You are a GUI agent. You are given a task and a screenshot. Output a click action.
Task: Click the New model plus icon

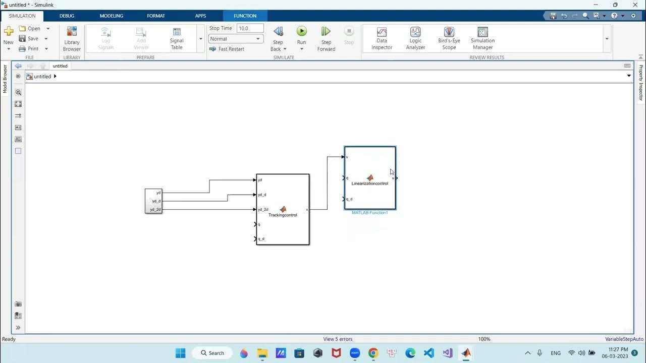point(8,31)
